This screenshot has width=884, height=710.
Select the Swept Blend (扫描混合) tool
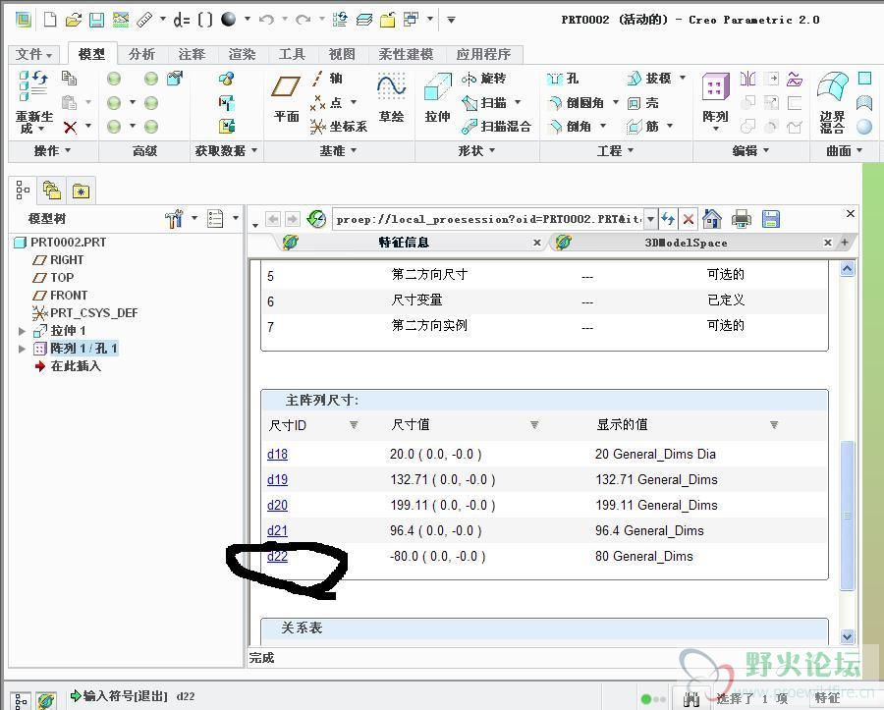click(x=496, y=127)
